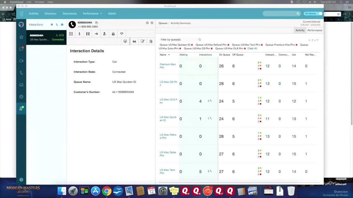End the call with hang-up icon

coord(121,34)
